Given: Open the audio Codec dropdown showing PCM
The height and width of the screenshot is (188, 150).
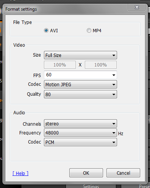Looking at the screenshot, I should coord(80,142).
